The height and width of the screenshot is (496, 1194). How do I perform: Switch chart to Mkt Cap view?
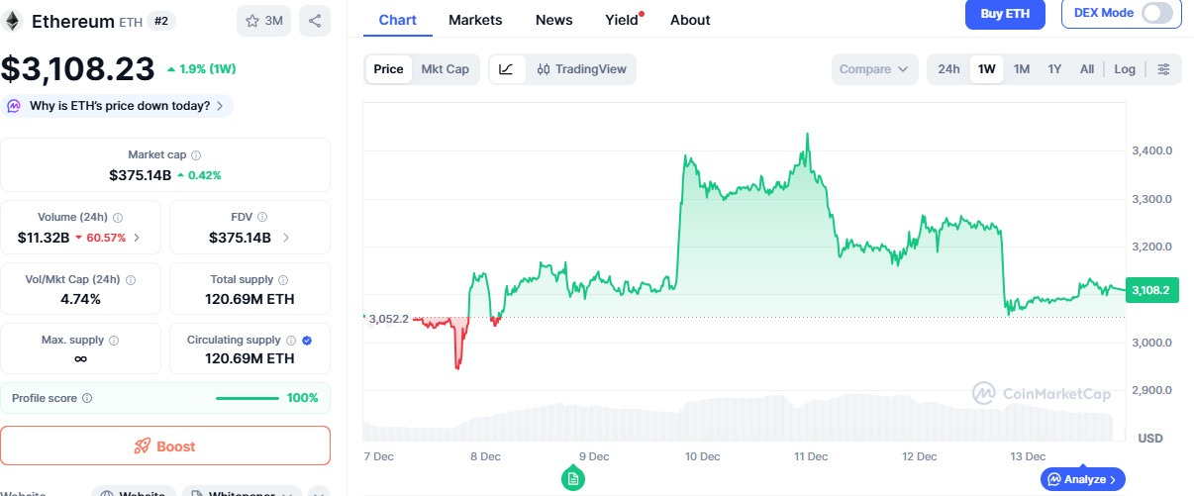tap(445, 69)
